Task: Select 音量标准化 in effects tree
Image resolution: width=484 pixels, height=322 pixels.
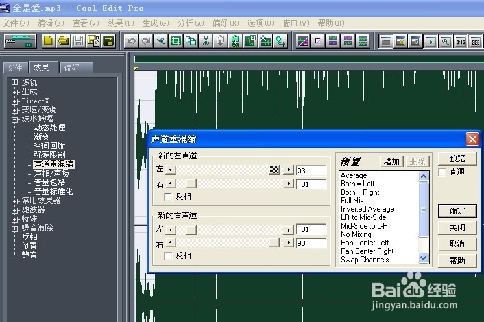Action: [53, 192]
